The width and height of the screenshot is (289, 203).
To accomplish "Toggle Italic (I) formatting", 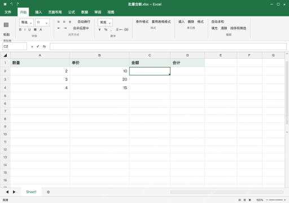I will 25,29.
